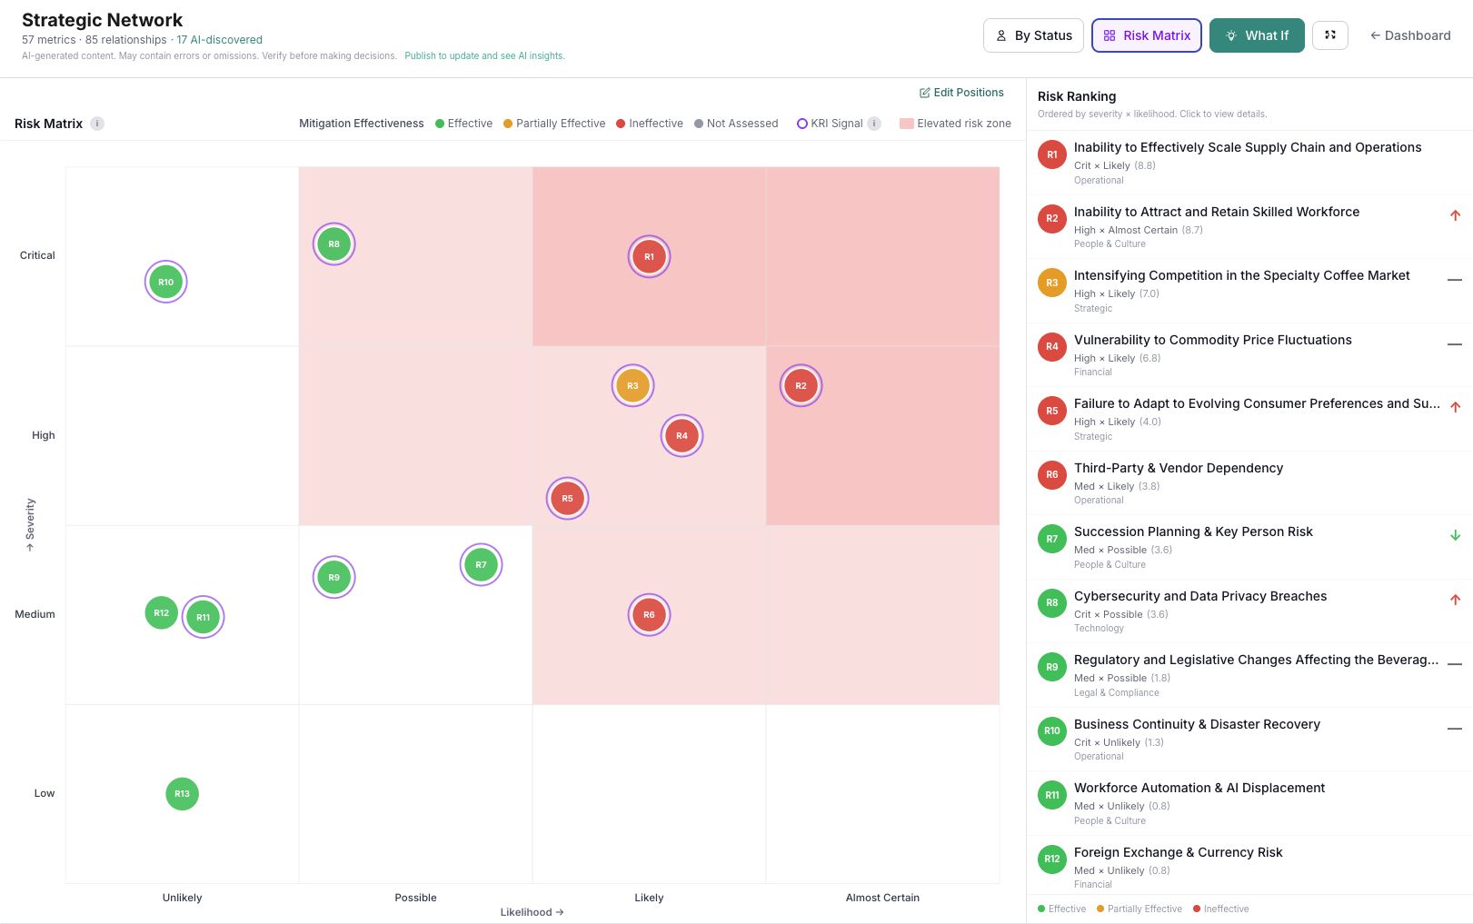The image size is (1473, 924).
Task: Click the Publish to update AI insights link
Action: [484, 55]
